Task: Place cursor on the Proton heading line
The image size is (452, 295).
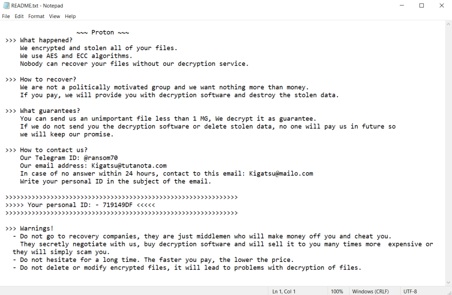Action: (103, 33)
